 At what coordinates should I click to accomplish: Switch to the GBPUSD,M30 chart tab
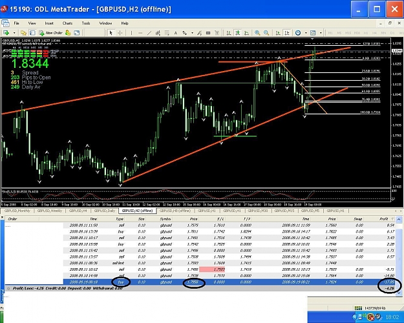click(258, 211)
